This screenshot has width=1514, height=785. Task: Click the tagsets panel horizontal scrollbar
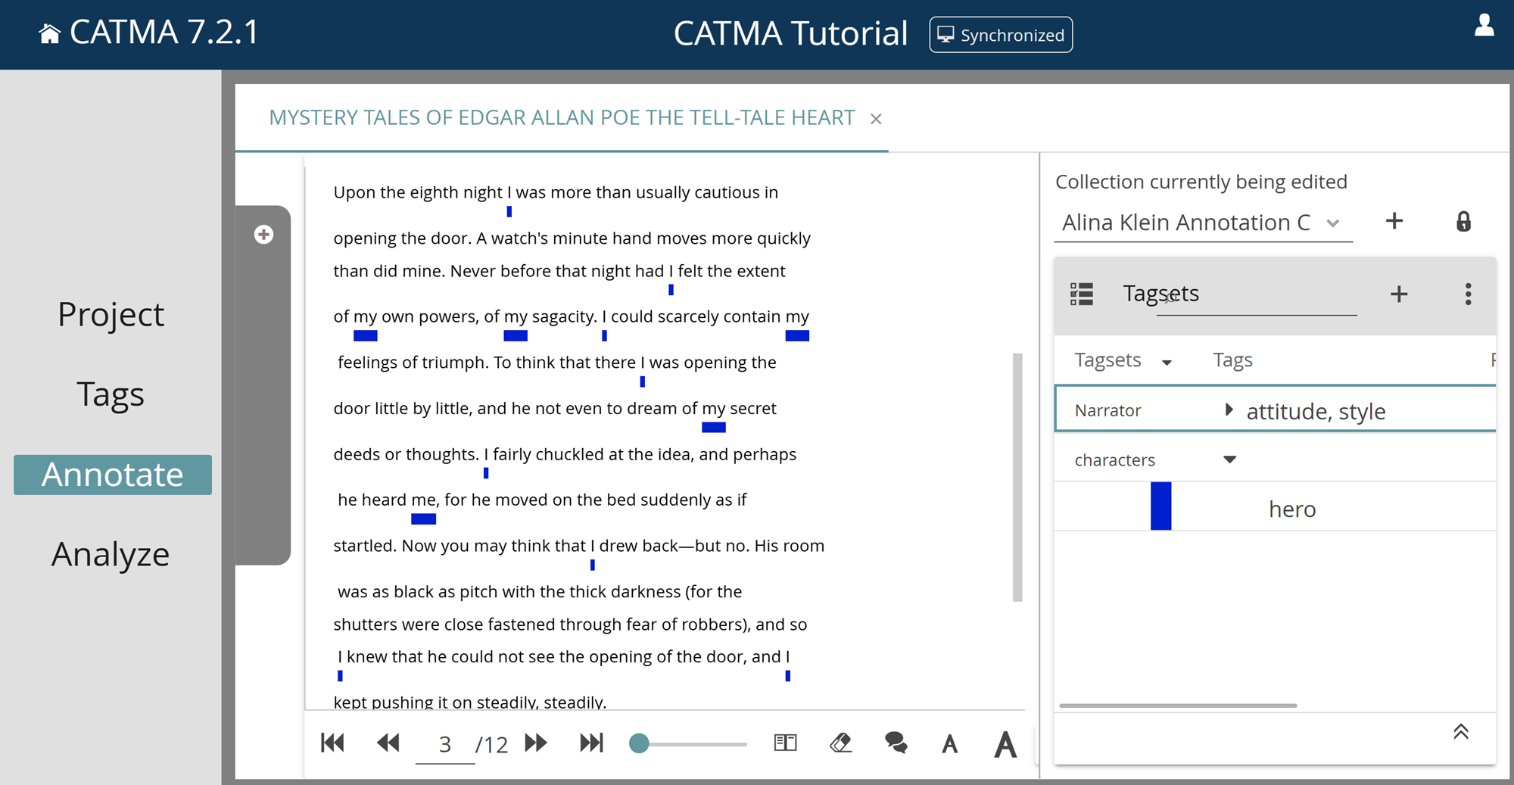(x=1178, y=706)
